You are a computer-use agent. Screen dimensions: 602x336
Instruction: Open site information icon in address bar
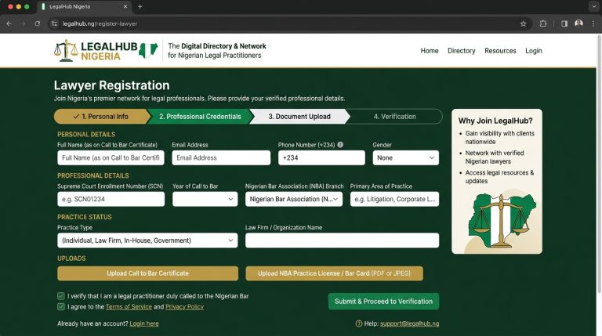tap(55, 23)
